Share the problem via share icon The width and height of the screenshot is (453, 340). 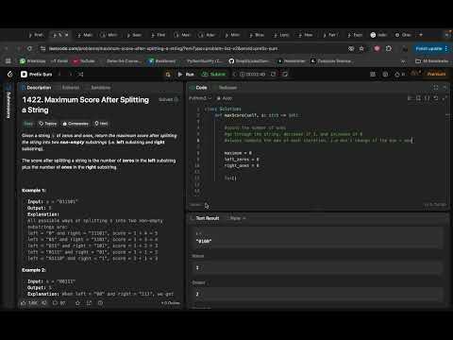coord(89,303)
